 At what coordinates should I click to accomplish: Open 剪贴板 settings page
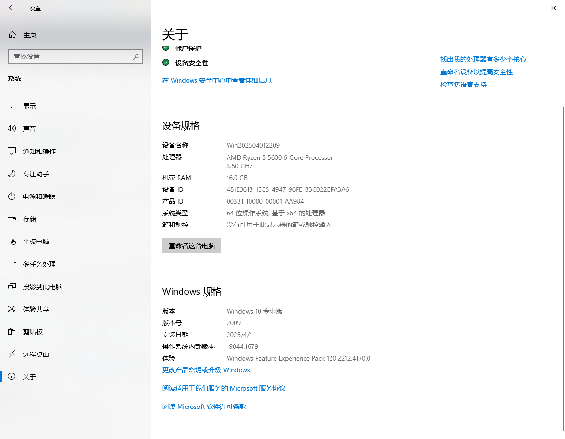coord(75,332)
